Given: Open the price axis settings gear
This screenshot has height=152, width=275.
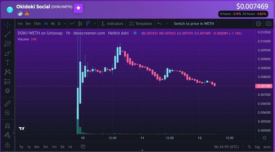Looking at the screenshot, I should tap(264, 138).
